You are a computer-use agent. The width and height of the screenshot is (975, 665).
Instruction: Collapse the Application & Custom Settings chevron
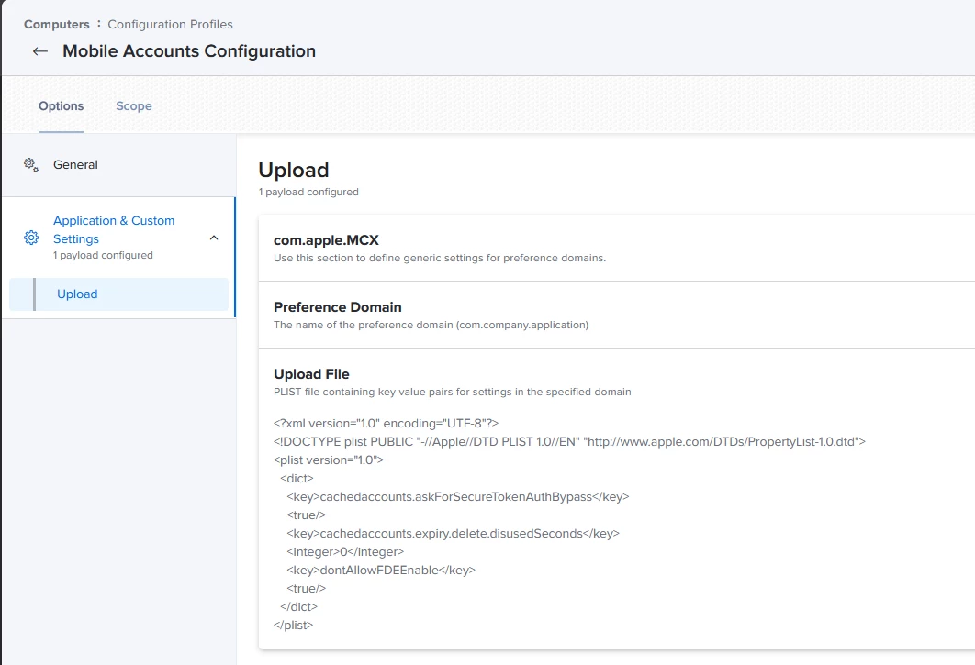[214, 238]
